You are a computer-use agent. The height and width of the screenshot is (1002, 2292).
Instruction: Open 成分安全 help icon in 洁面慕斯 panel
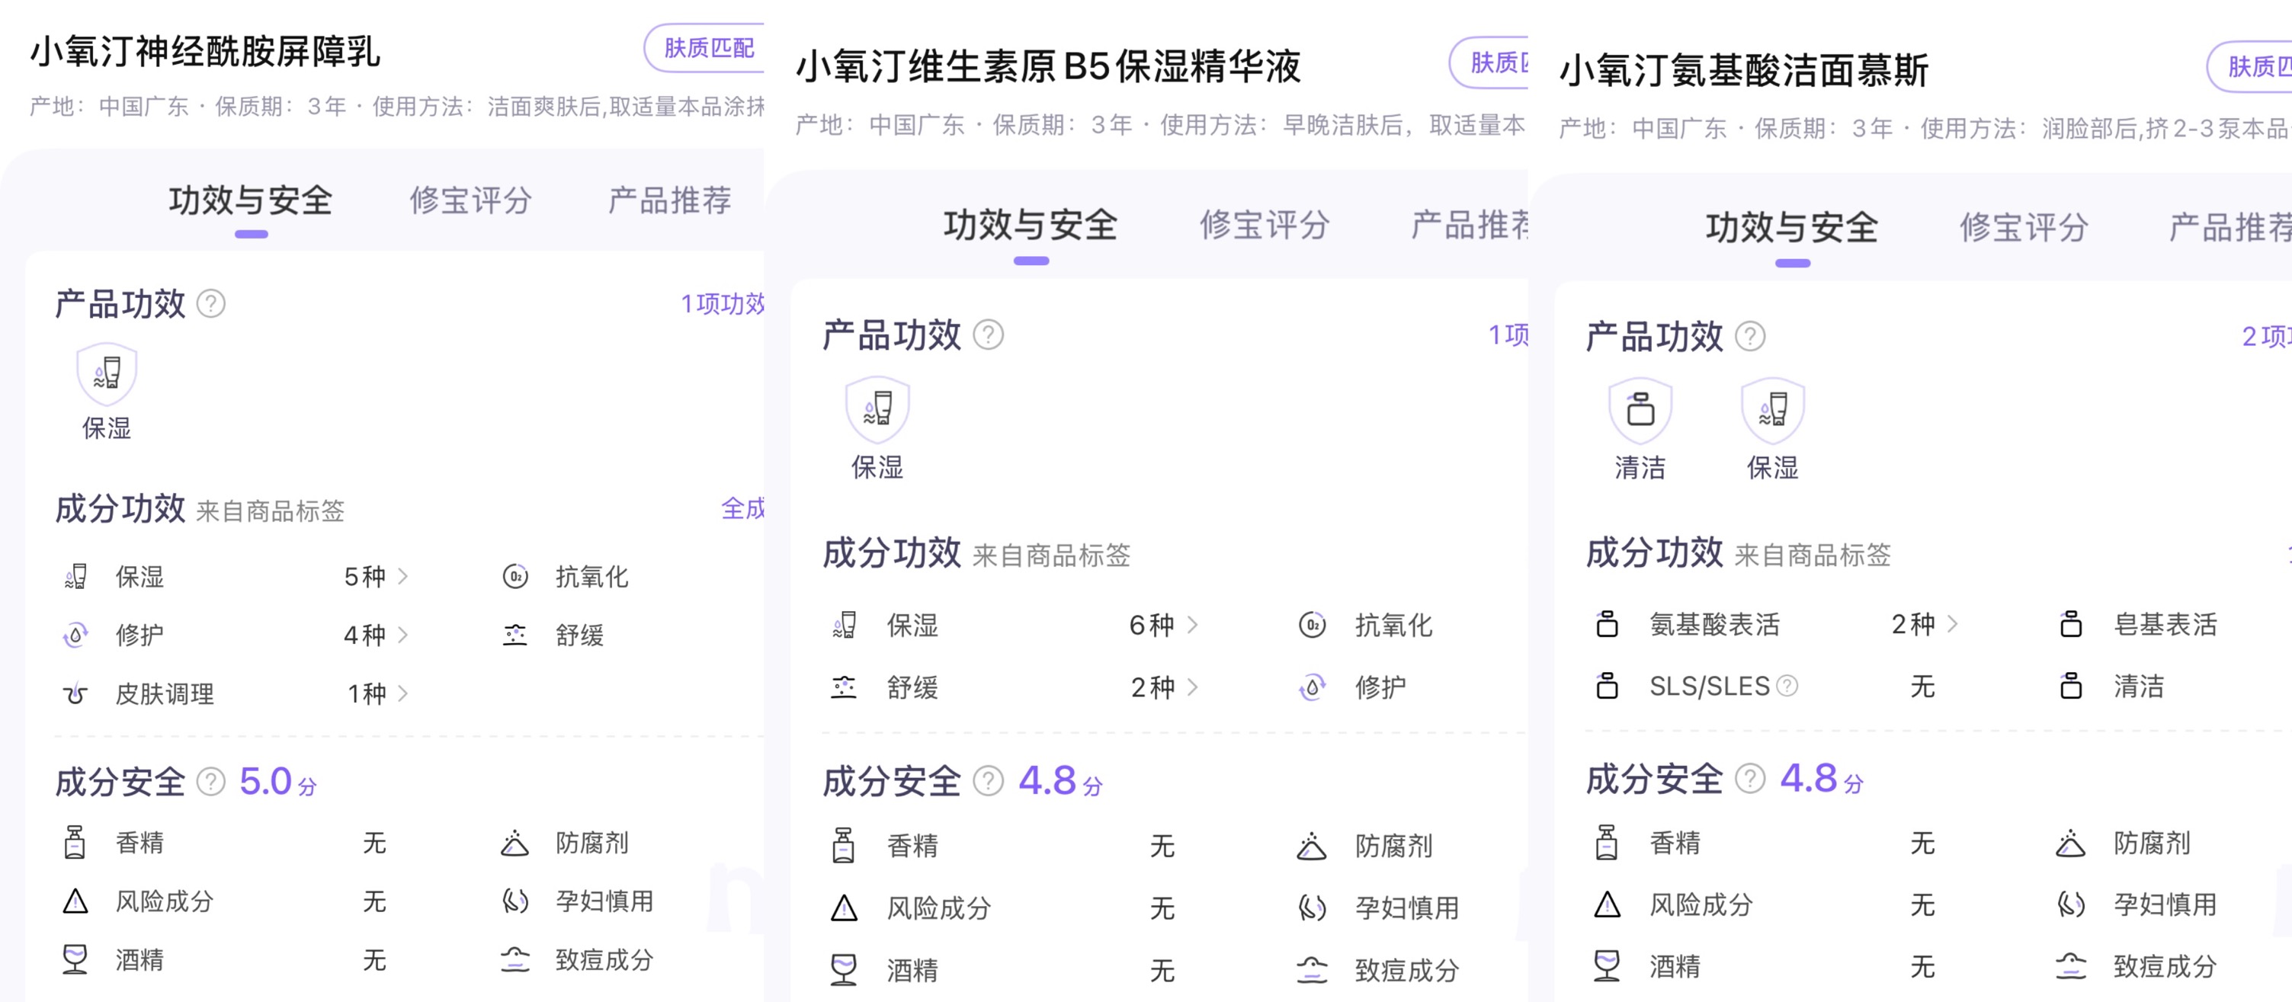[1749, 779]
